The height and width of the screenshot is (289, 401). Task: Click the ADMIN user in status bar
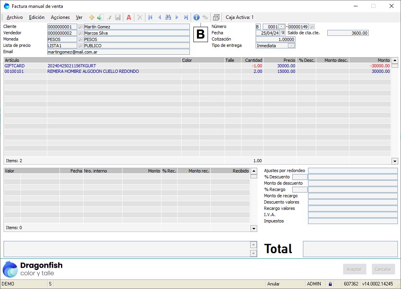314,284
